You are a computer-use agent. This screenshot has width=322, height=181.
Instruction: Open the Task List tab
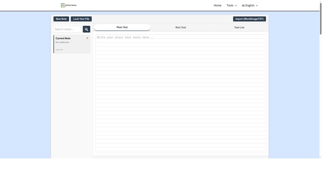pos(239,27)
